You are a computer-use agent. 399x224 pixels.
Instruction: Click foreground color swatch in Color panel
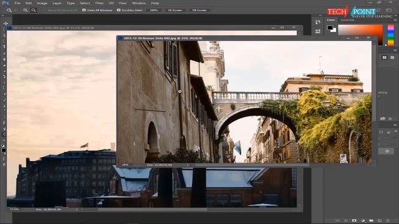coord(330,27)
